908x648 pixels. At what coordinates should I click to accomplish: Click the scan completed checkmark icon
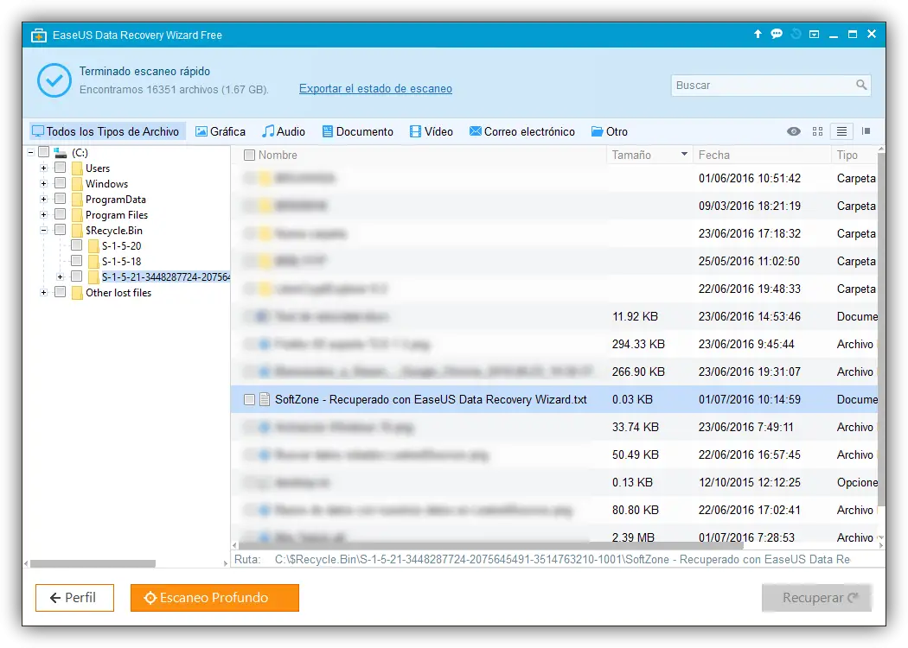pos(54,80)
